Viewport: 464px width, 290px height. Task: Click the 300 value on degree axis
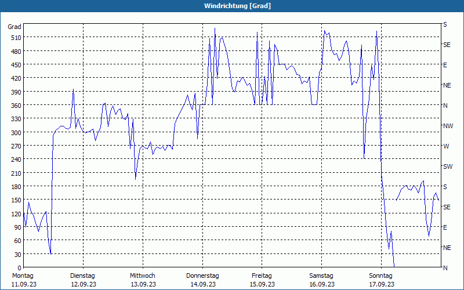pos(16,133)
